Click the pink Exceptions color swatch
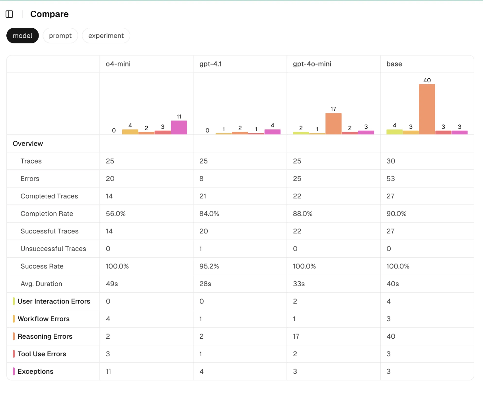 [14, 371]
